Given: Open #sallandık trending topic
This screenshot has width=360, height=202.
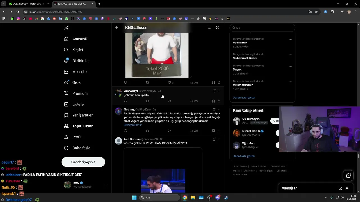Looking at the screenshot, I should click(240, 43).
